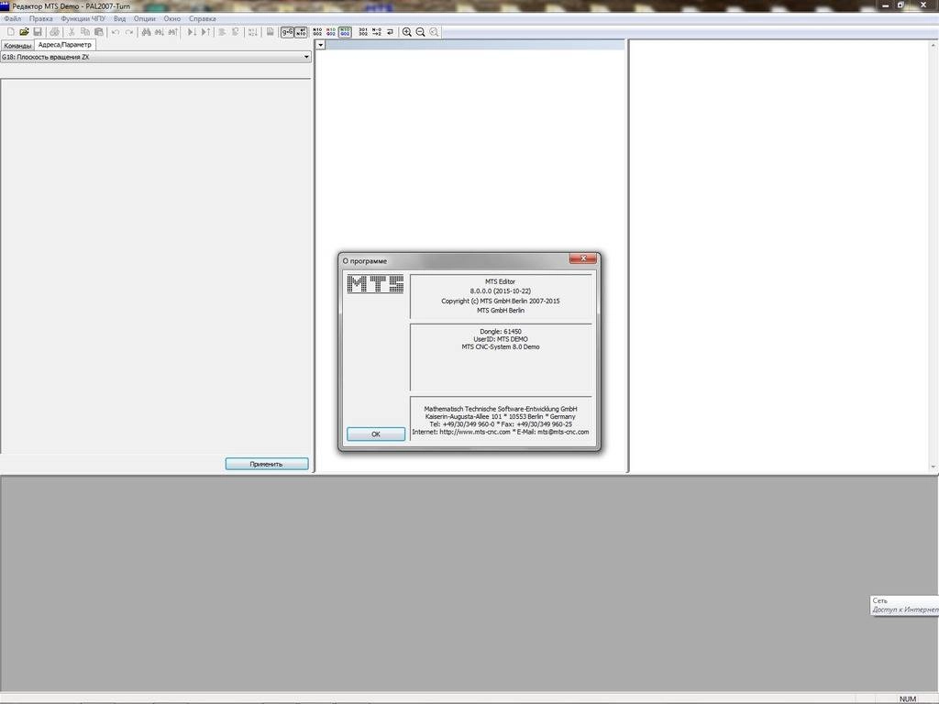Click the Paste clipboard icon
The height and width of the screenshot is (704, 939).
point(99,32)
